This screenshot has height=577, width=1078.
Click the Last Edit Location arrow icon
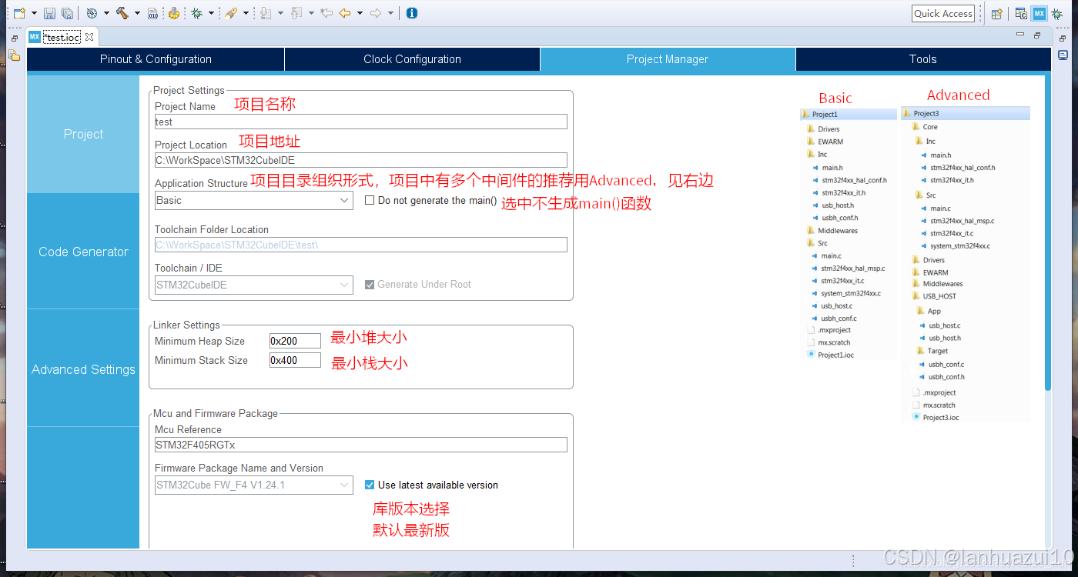[326, 13]
